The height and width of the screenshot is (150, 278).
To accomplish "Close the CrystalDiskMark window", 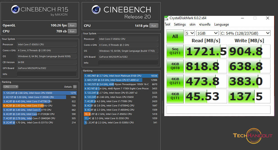I will point(268,18).
